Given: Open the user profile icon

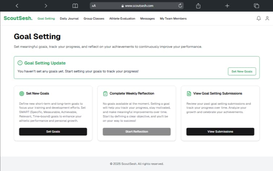Looking at the screenshot, I should coord(267,18).
